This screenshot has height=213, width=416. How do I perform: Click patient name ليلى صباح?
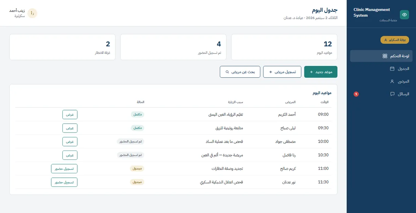[x=288, y=128]
